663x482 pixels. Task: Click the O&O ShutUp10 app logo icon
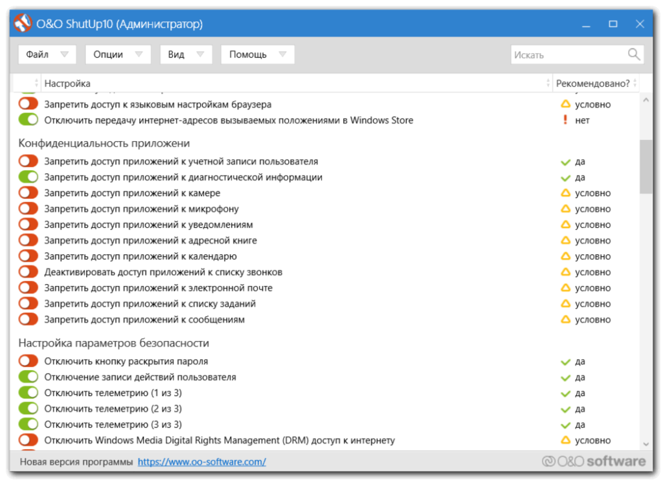tap(23, 24)
